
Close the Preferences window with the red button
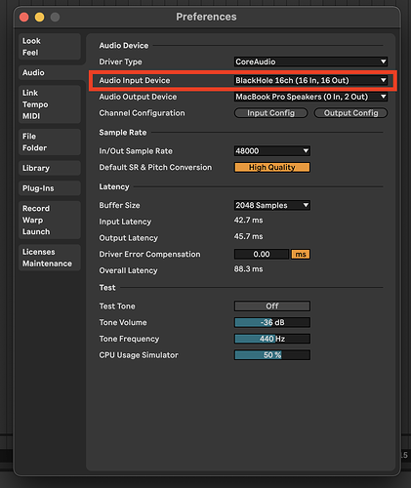point(24,17)
